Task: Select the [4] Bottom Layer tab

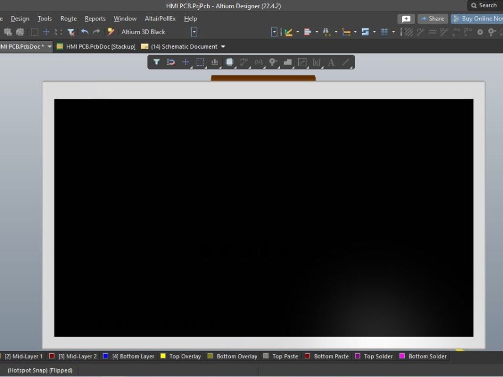Action: point(129,356)
